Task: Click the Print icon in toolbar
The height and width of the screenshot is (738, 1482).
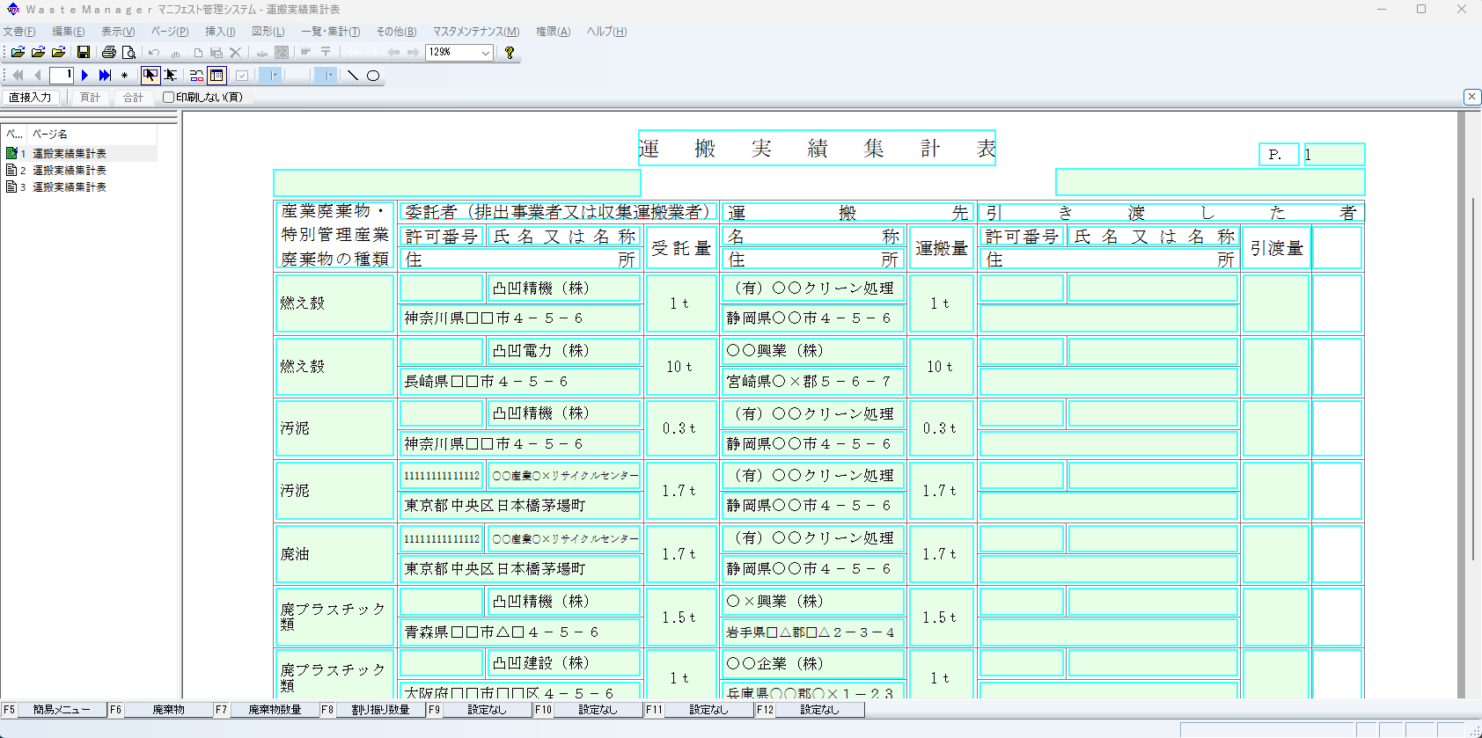Action: tap(109, 53)
